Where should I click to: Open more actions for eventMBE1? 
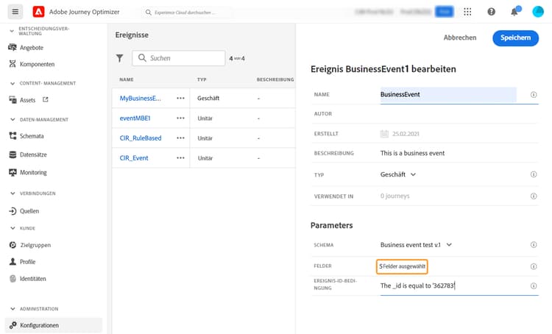point(180,118)
